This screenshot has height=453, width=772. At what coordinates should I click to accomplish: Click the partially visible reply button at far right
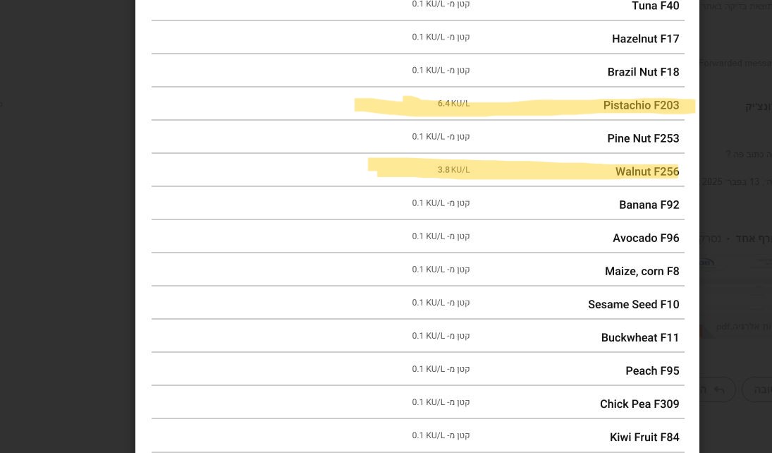click(x=760, y=389)
